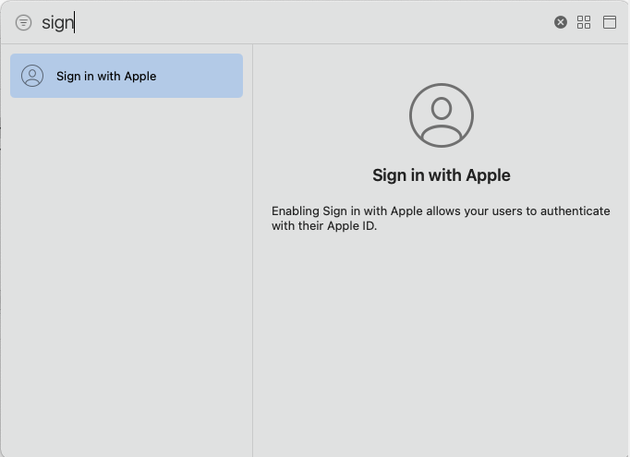Click the bold "Sign in with Apple" heading
Screen dimensions: 630x457
(442, 175)
